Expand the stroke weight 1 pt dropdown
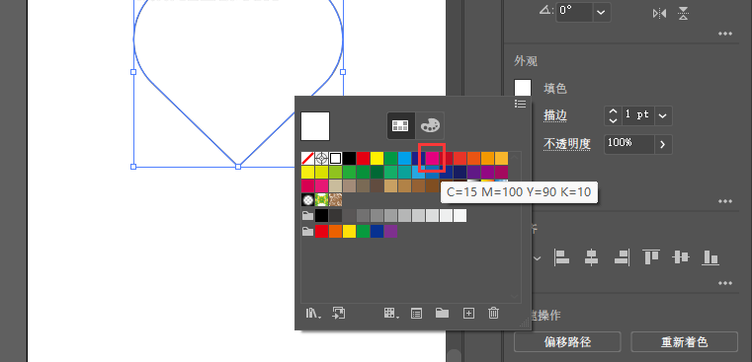Image resolution: width=752 pixels, height=362 pixels. [663, 115]
